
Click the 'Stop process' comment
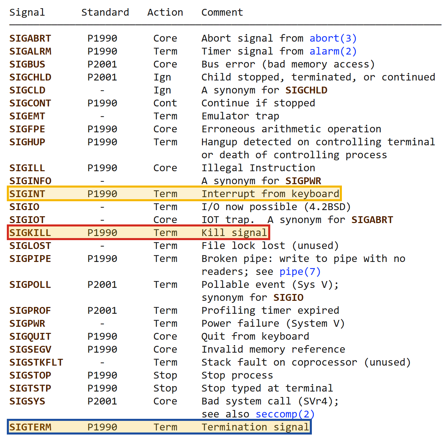click(237, 375)
